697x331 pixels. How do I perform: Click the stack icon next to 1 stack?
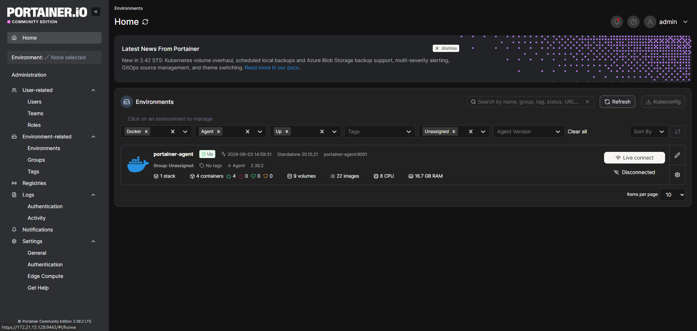(156, 176)
